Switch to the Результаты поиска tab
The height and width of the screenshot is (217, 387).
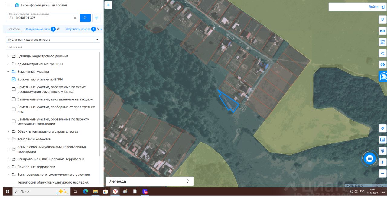point(78,29)
